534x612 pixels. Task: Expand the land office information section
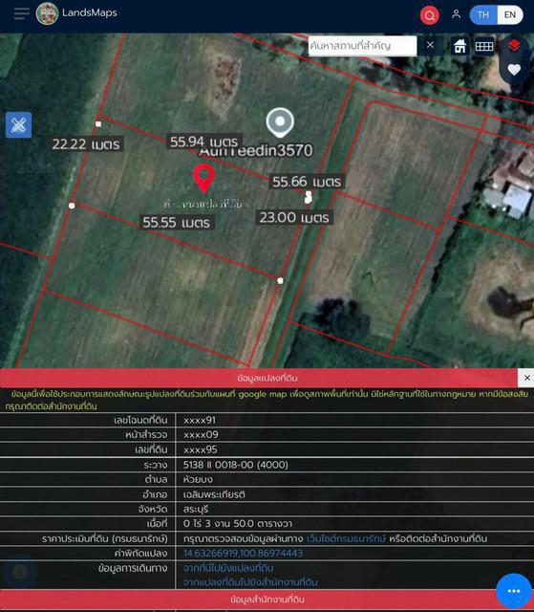(267, 600)
